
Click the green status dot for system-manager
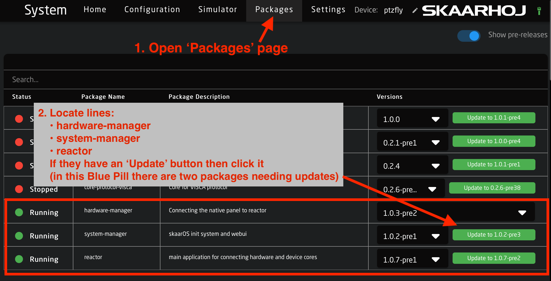point(19,236)
